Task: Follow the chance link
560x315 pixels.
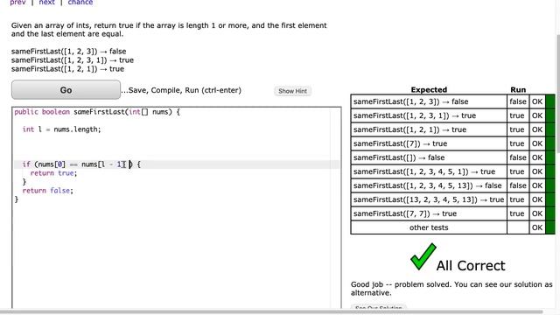Action: (x=80, y=2)
